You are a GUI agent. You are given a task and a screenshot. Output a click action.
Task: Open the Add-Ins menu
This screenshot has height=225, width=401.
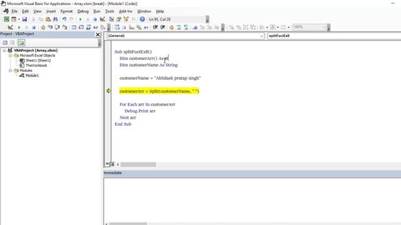[125, 11]
